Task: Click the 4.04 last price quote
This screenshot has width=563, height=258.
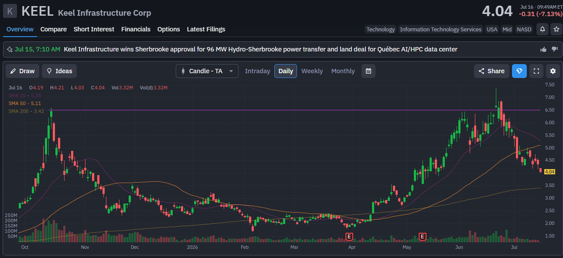Action: [x=497, y=11]
